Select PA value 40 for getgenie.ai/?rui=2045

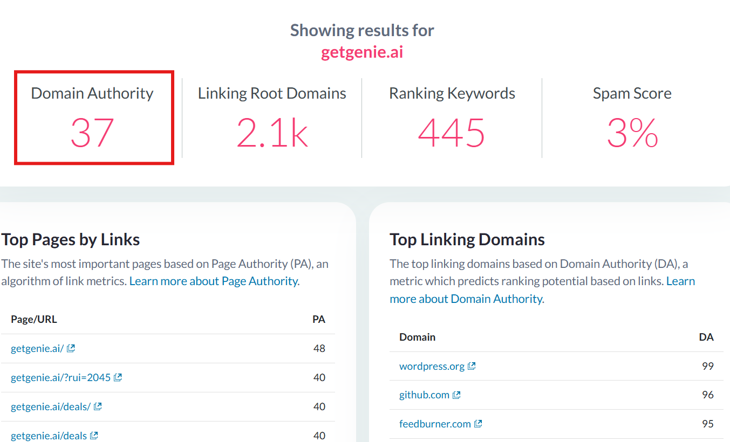coord(319,377)
